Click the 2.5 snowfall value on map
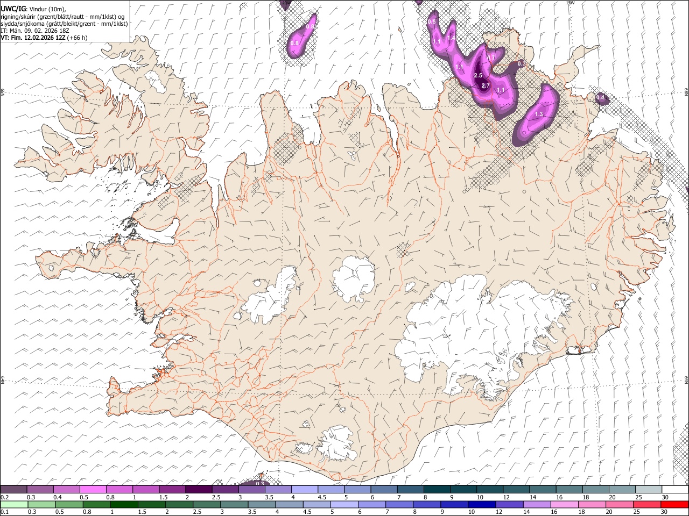 point(478,75)
